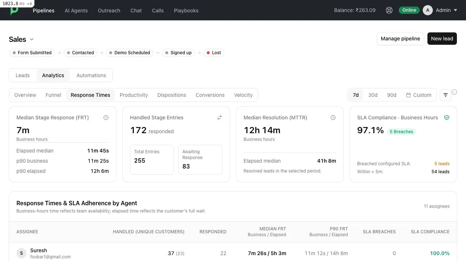
Task: Expand the Sales pipeline dropdown chevron
Action: click(32, 39)
